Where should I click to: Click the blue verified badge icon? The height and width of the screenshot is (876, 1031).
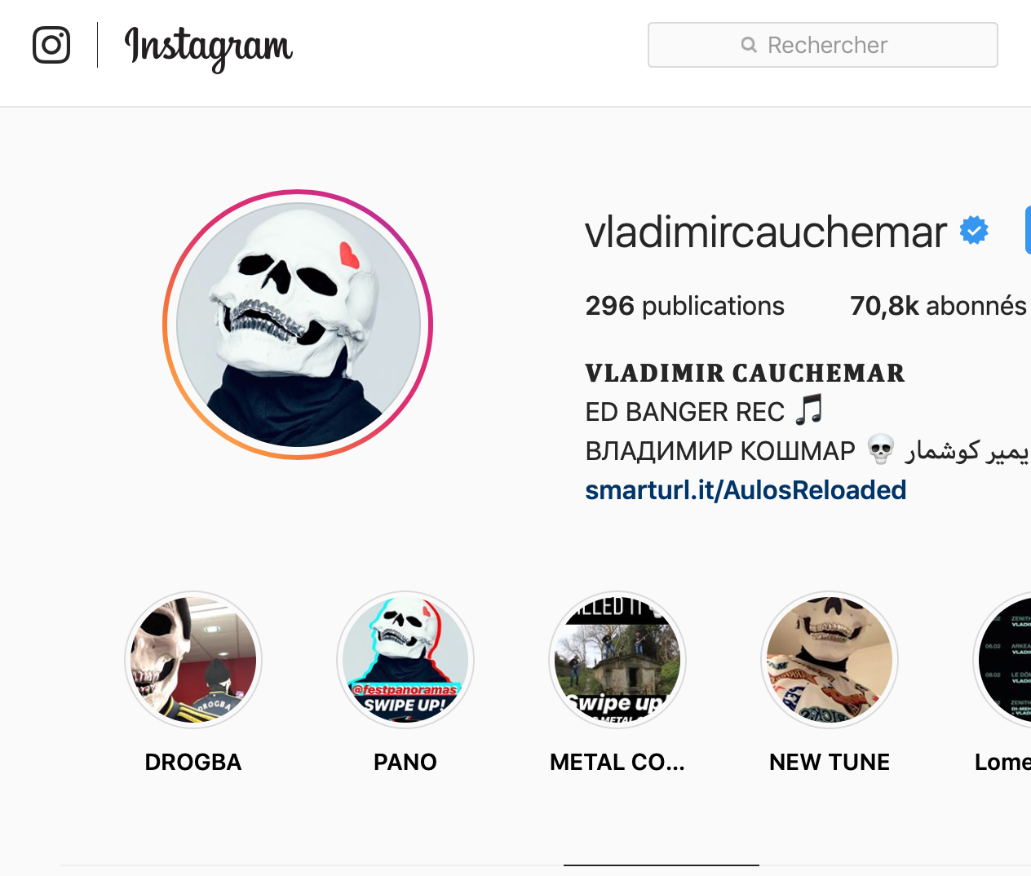point(974,230)
